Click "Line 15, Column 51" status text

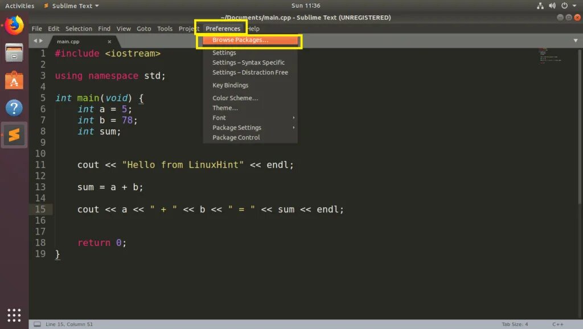coord(69,324)
